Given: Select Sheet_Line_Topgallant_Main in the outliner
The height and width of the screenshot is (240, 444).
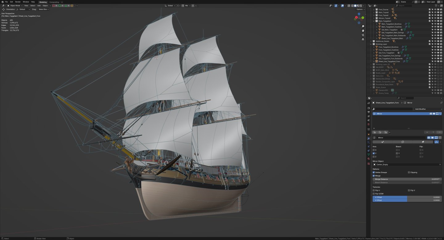Looking at the screenshot, I should (392, 38).
